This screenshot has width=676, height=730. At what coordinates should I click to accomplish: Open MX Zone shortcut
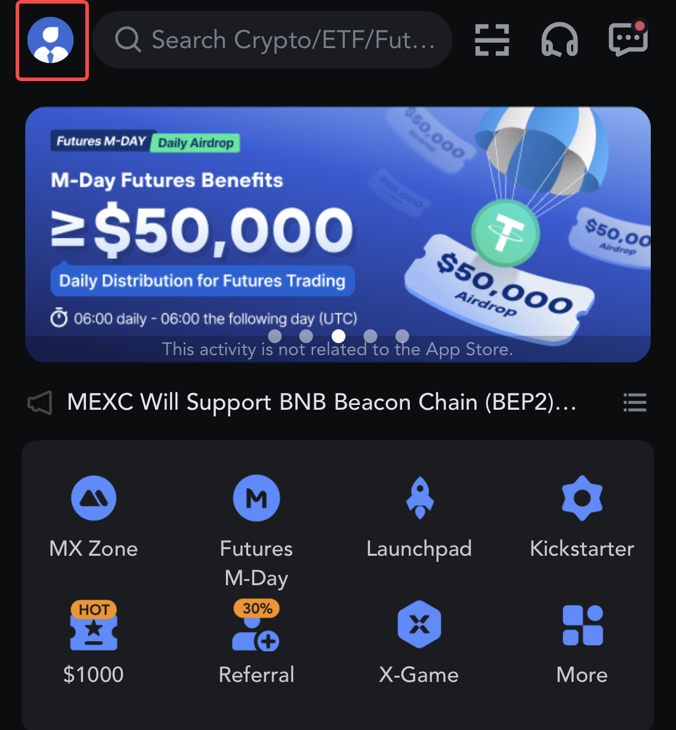pyautogui.click(x=94, y=518)
